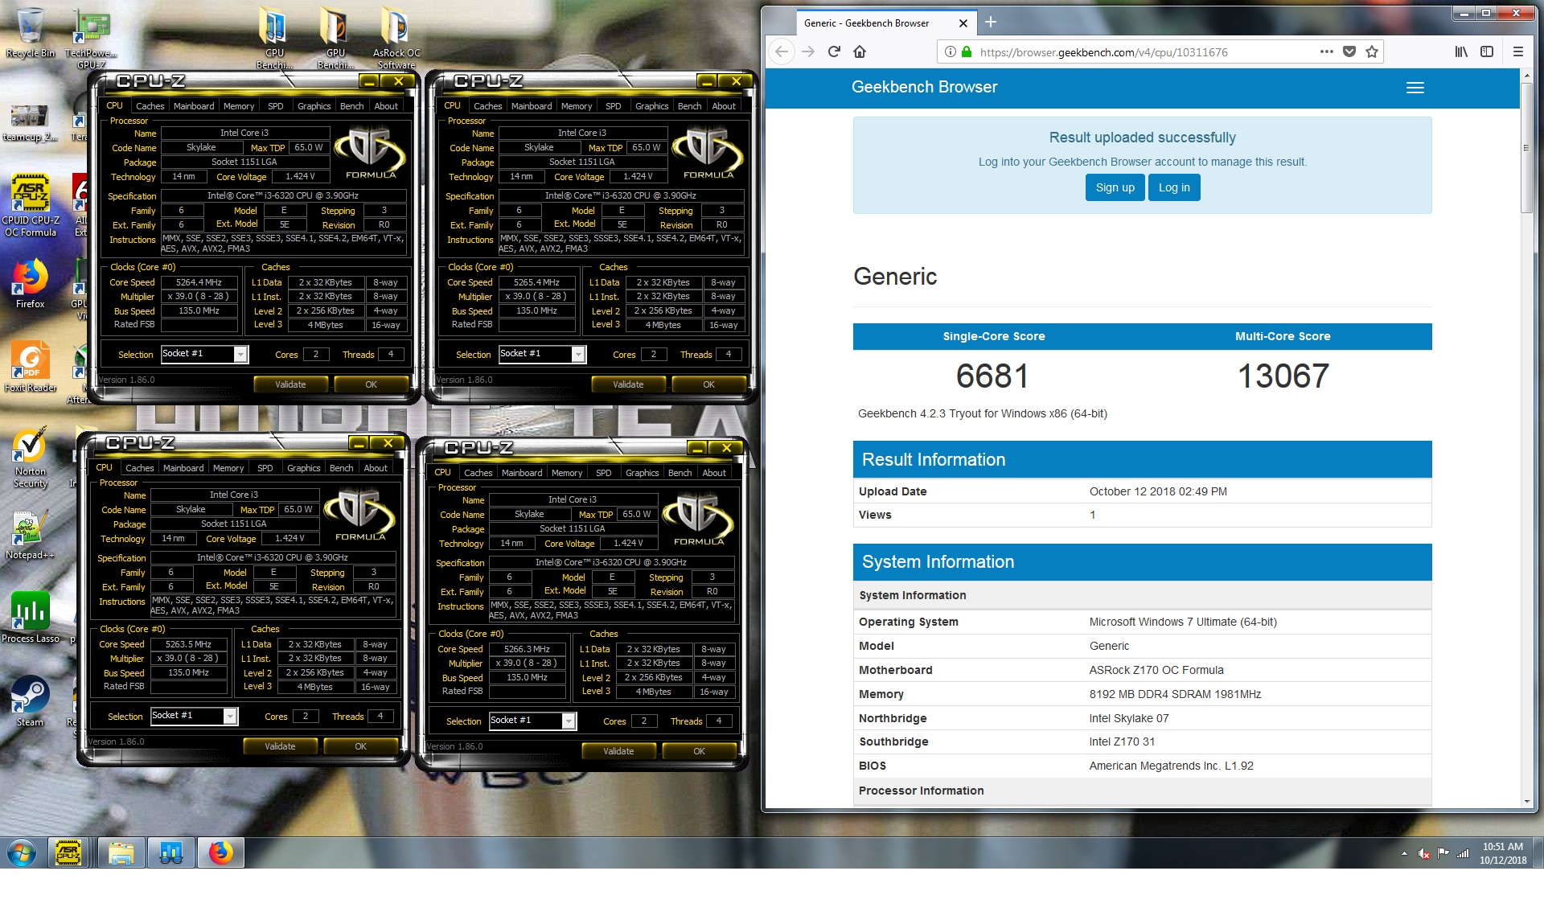Click the Action Center flag tray icon
This screenshot has width=1544, height=912.
click(x=1443, y=853)
